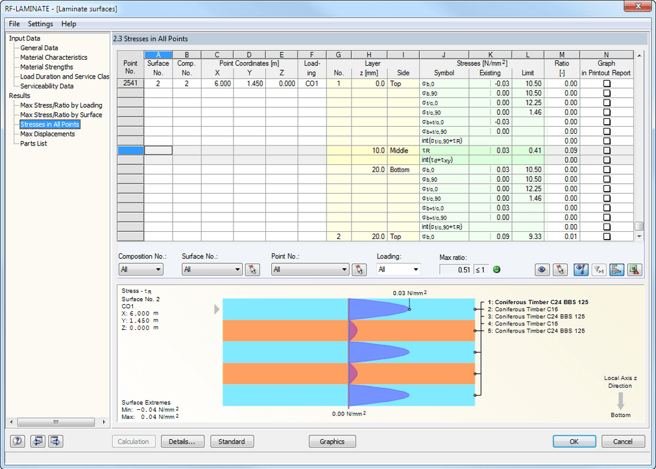Image resolution: width=656 pixels, height=469 pixels.
Task: Click the green smiley max ratio status icon
Action: pyautogui.click(x=496, y=270)
